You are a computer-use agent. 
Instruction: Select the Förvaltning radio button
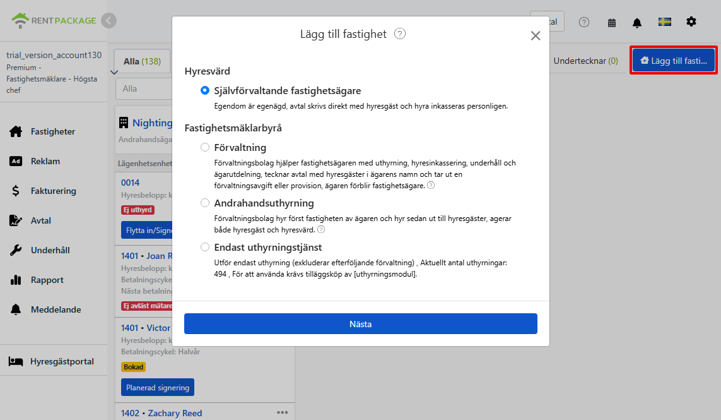205,147
